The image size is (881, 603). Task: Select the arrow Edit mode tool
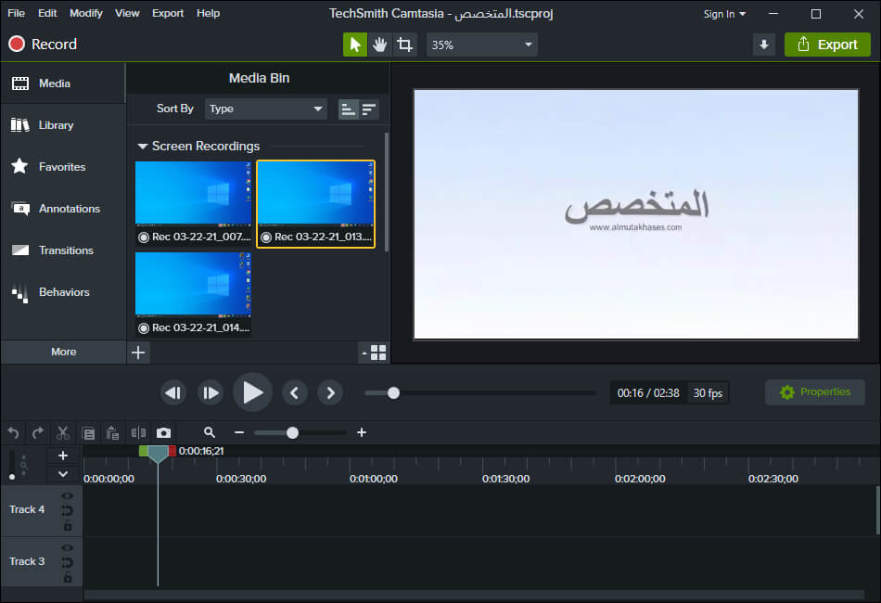[x=355, y=45]
